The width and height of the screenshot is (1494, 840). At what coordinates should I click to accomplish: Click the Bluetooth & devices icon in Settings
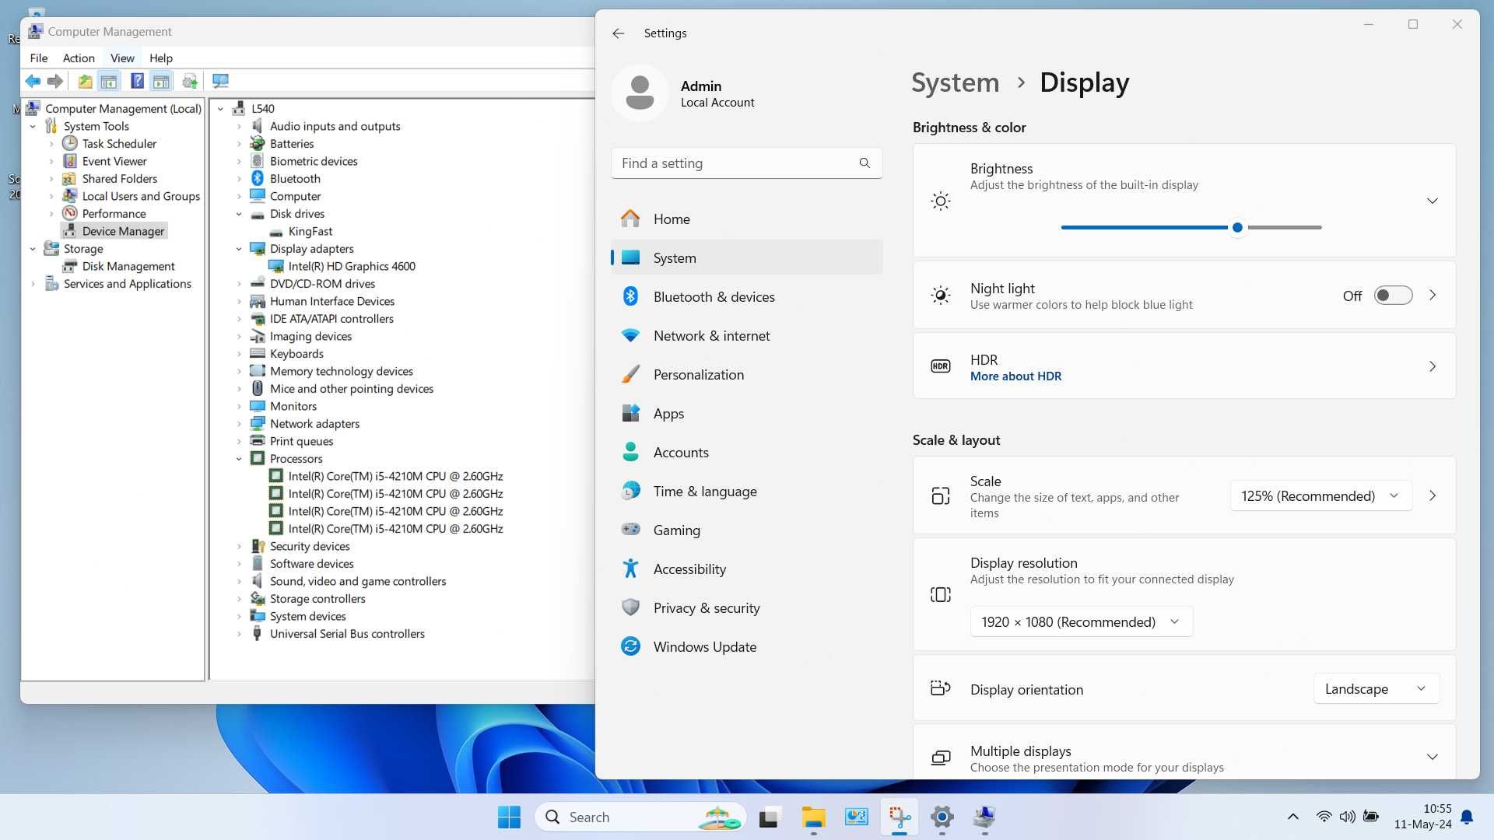(630, 296)
